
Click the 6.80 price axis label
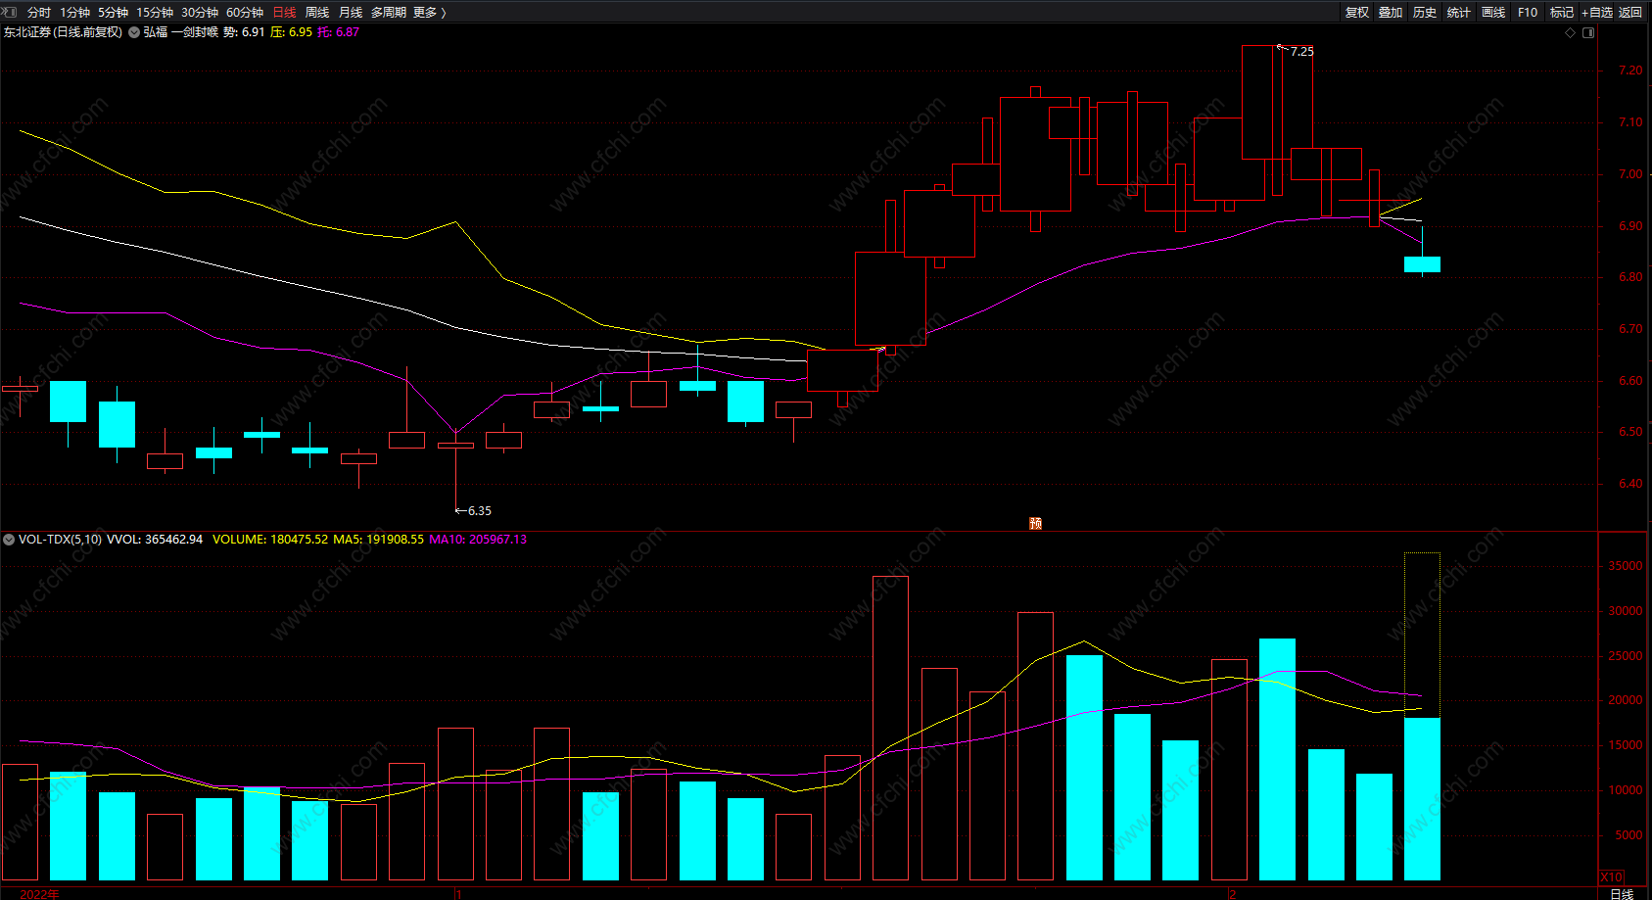(x=1630, y=277)
